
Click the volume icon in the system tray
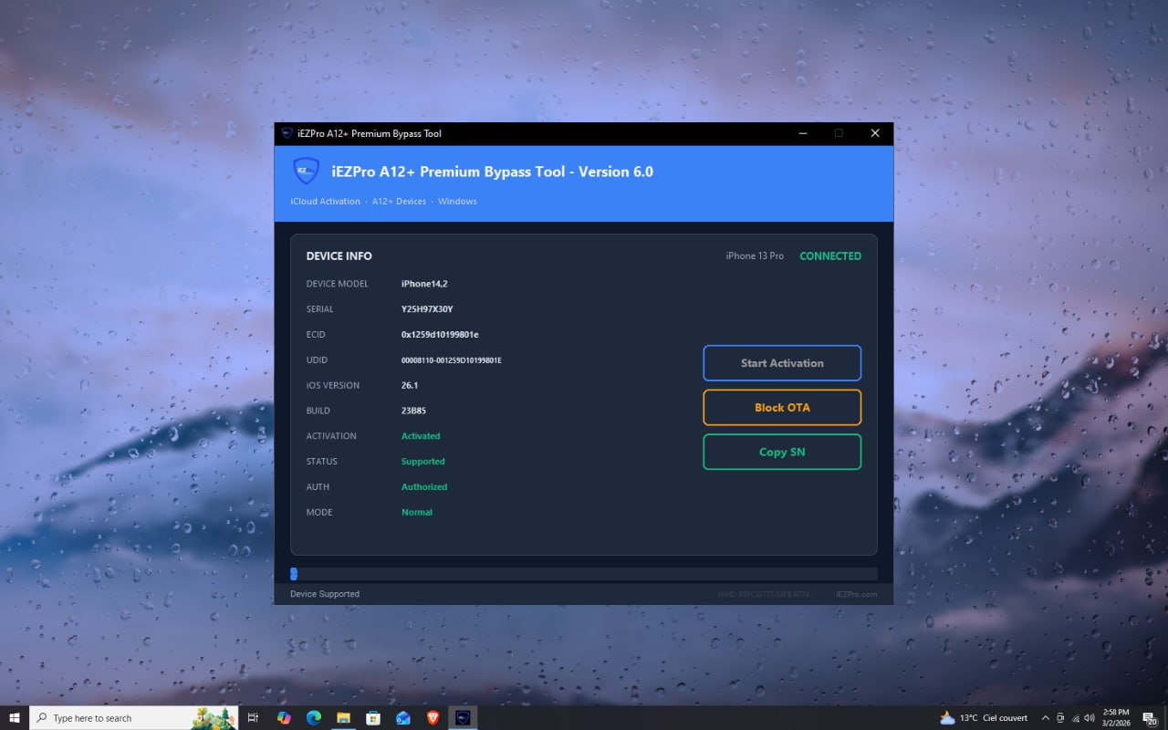(1089, 718)
